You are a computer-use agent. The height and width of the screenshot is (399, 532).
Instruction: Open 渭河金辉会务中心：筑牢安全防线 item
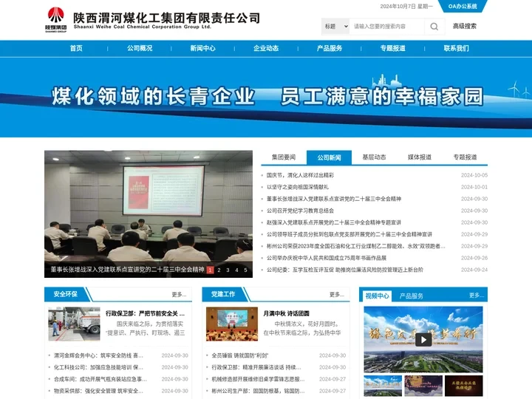coord(98,355)
